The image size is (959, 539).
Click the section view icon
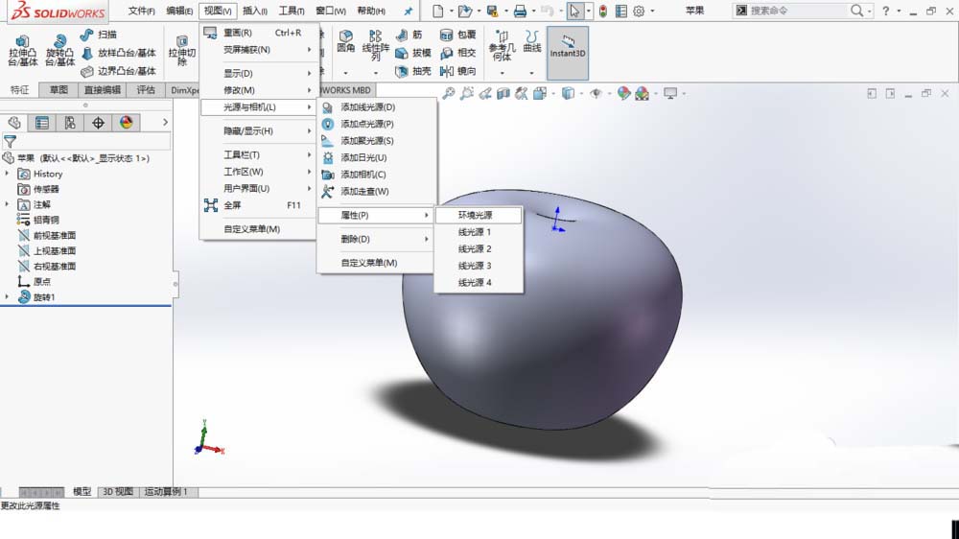pos(503,94)
